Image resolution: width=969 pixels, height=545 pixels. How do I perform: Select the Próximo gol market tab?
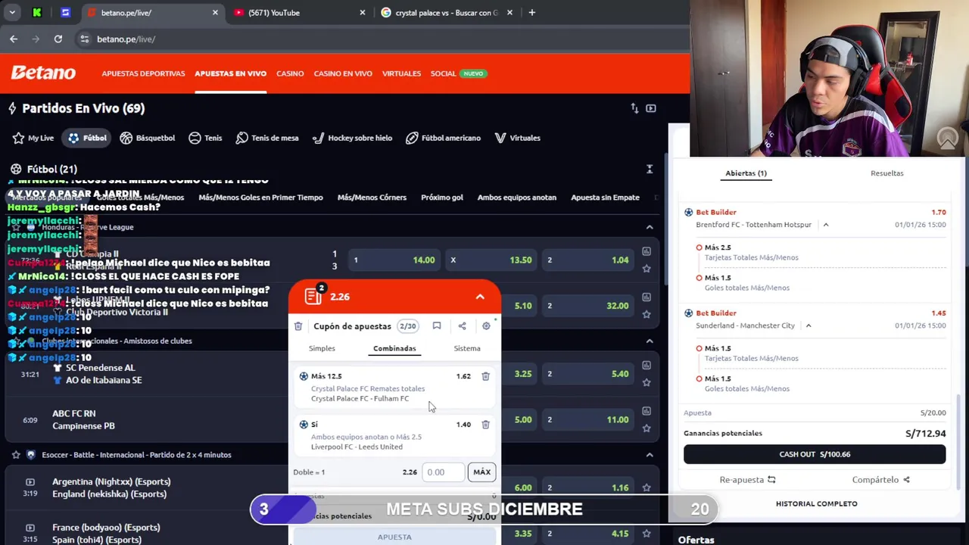[x=442, y=198]
